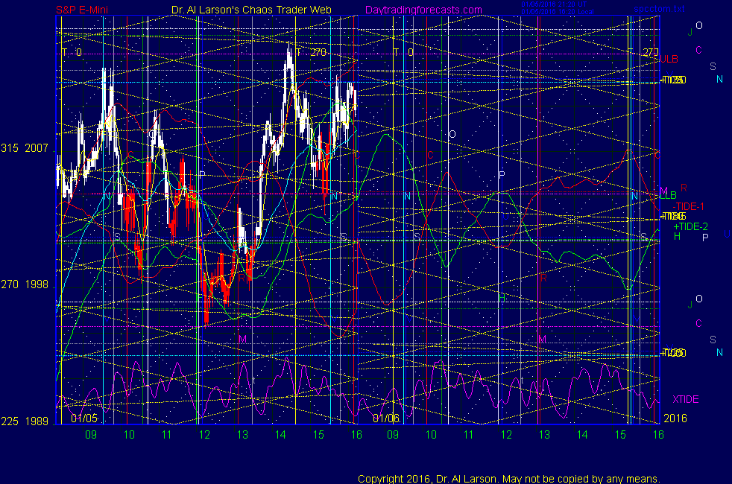The image size is (732, 484).
Task: Click the 225 1989 price axis label
Action: point(25,421)
